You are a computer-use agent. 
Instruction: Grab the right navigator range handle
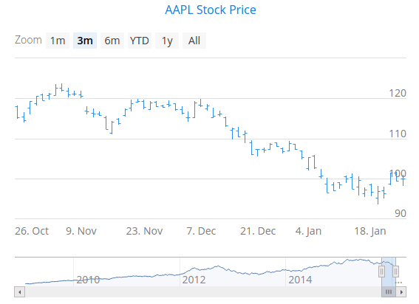(395, 272)
